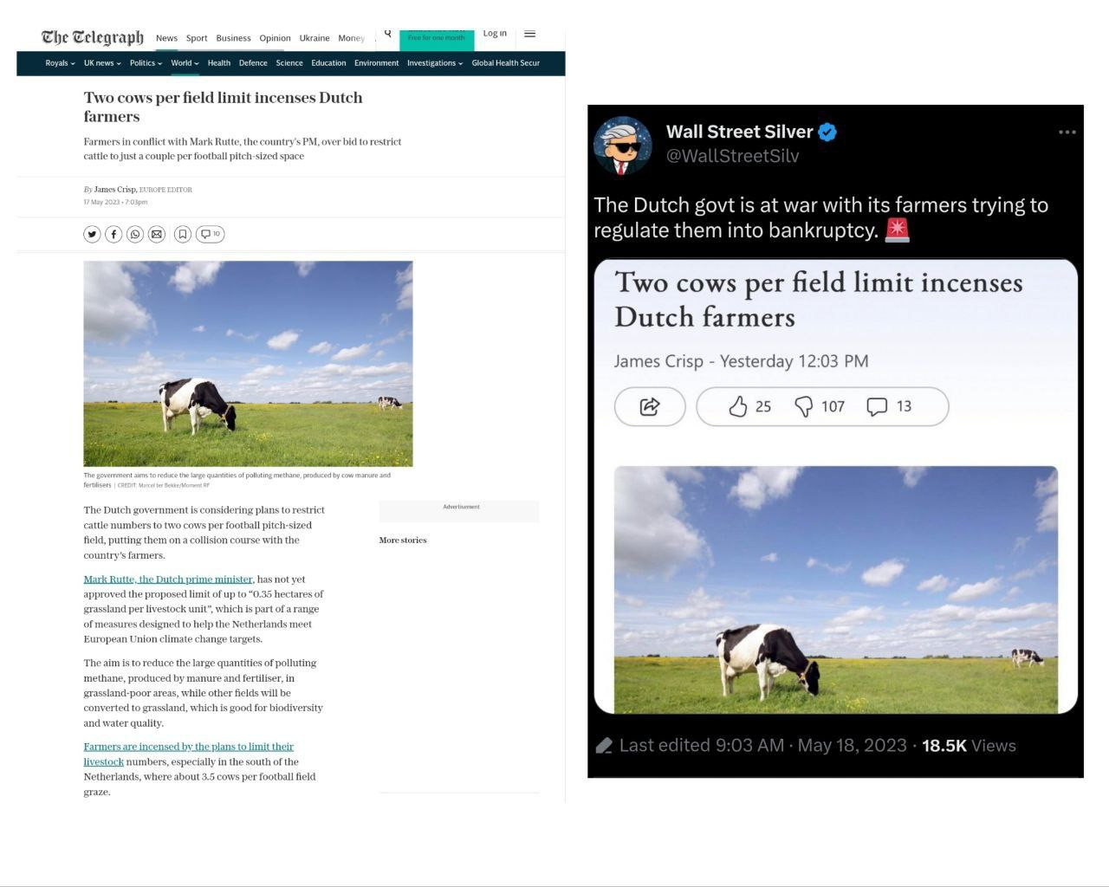1109x887 pixels.
Task: Open the 10 comments bubble
Action: click(x=211, y=234)
